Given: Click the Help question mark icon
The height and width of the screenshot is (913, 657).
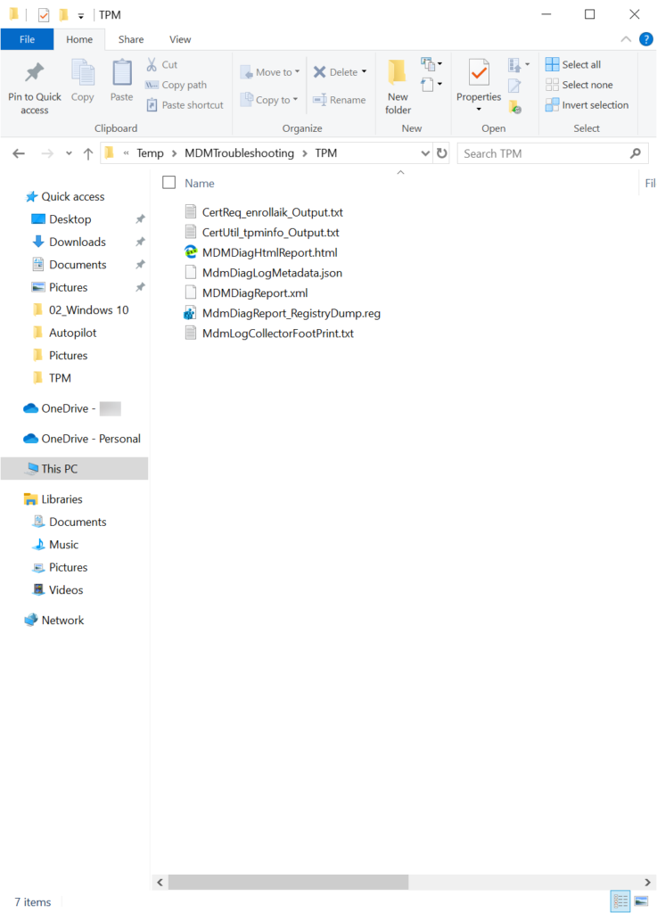Looking at the screenshot, I should (x=646, y=39).
